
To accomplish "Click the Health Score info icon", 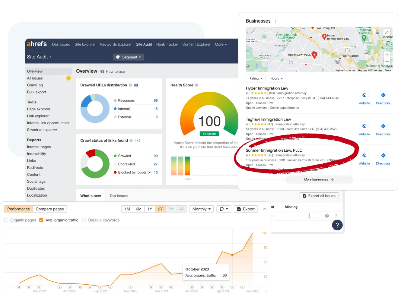I will point(197,85).
